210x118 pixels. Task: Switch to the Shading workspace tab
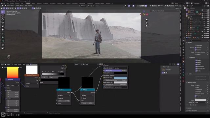(68, 3)
